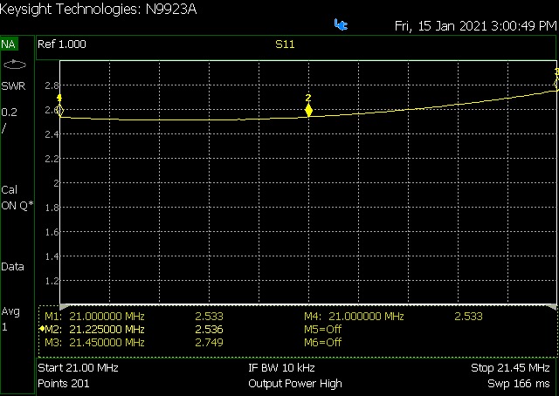The width and height of the screenshot is (559, 396).
Task: Click the Cal ON Q* status
Action: pos(17,197)
